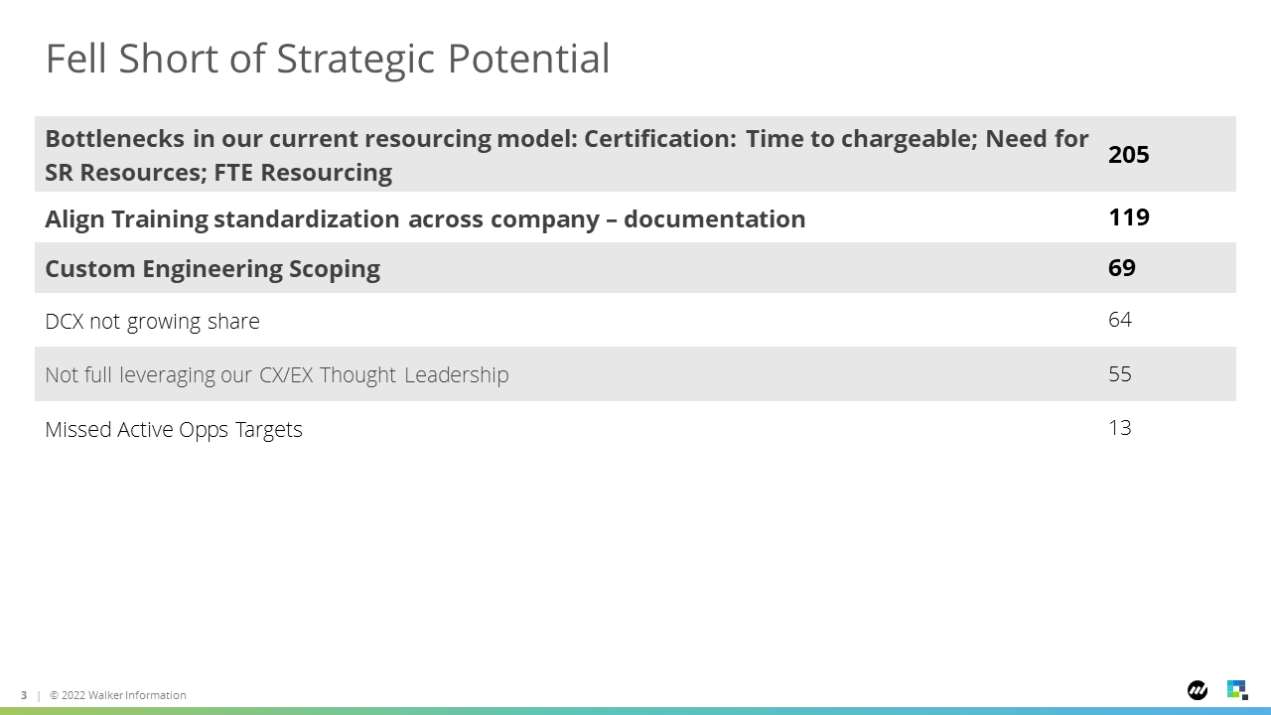Click the '© 2022 Walker Information' footer text
1271x715 pixels.
[x=118, y=695]
